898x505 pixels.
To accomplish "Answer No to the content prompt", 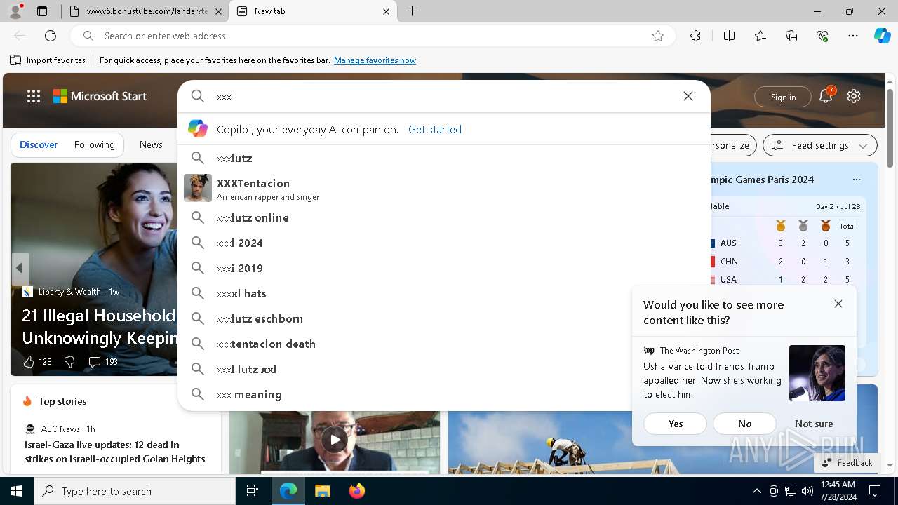I will coord(744,424).
